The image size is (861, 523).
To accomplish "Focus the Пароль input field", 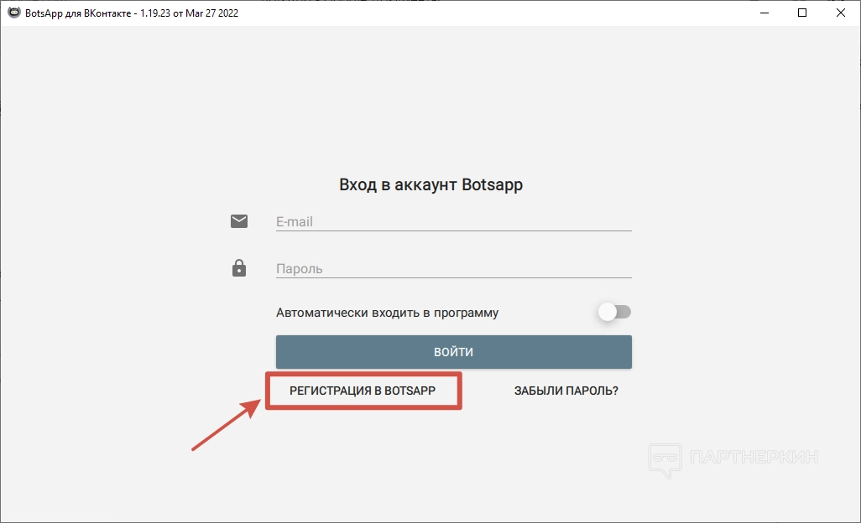I will (x=453, y=269).
